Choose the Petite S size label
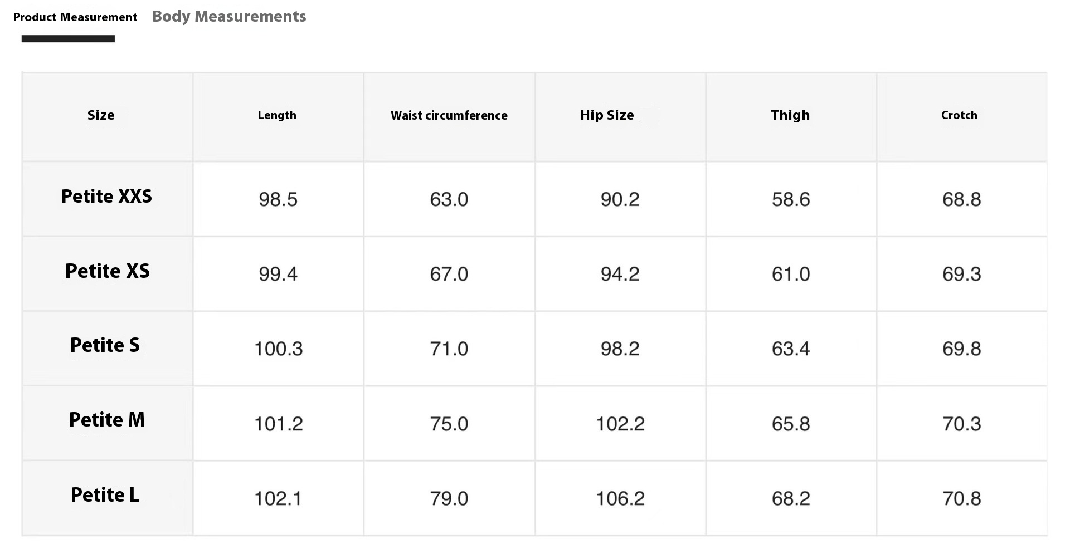 [x=105, y=345]
